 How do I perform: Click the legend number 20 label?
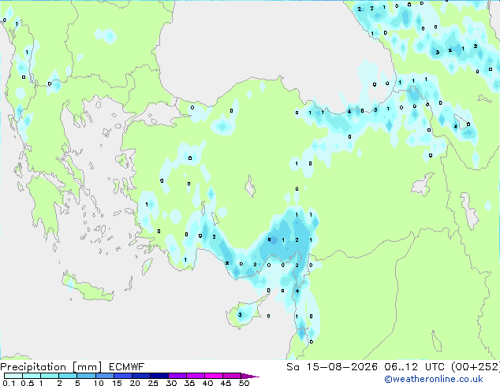click(135, 383)
